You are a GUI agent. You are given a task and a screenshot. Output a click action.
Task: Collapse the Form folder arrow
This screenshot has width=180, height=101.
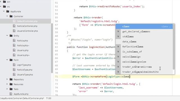click(7, 60)
